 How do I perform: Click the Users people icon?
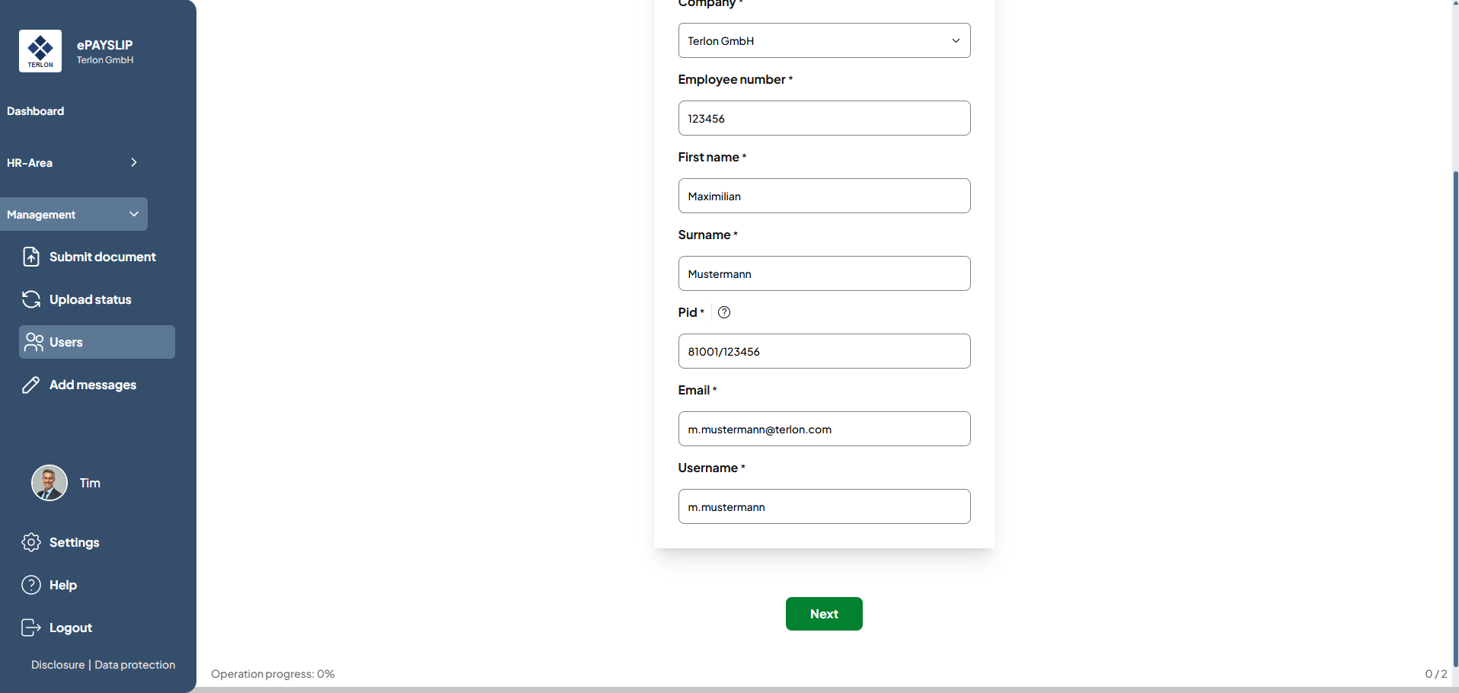pos(34,342)
